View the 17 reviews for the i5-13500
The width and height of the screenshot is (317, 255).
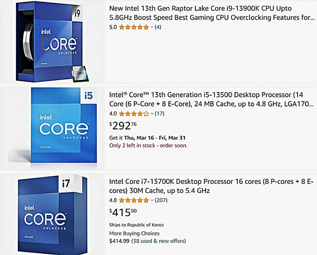click(160, 114)
